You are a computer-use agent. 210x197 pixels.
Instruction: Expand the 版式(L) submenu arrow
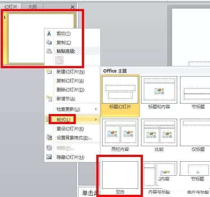(96, 119)
